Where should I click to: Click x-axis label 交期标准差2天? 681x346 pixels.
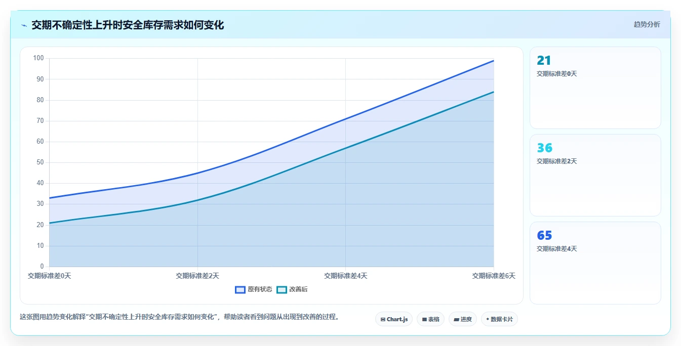pyautogui.click(x=197, y=276)
